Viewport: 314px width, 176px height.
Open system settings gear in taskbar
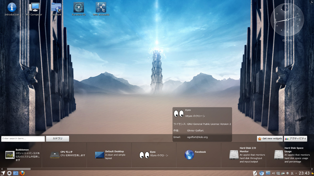(9, 173)
